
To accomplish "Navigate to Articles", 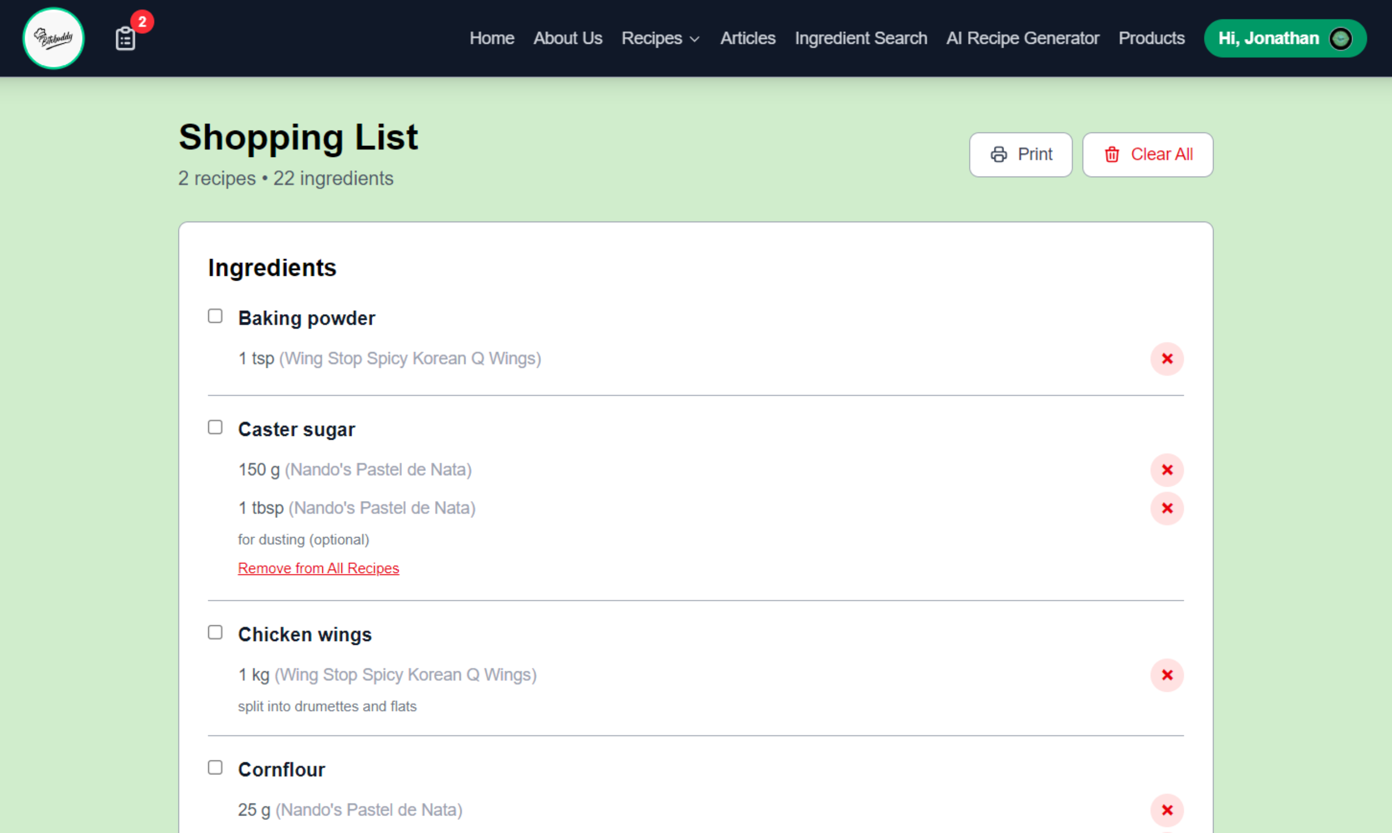I will (747, 38).
